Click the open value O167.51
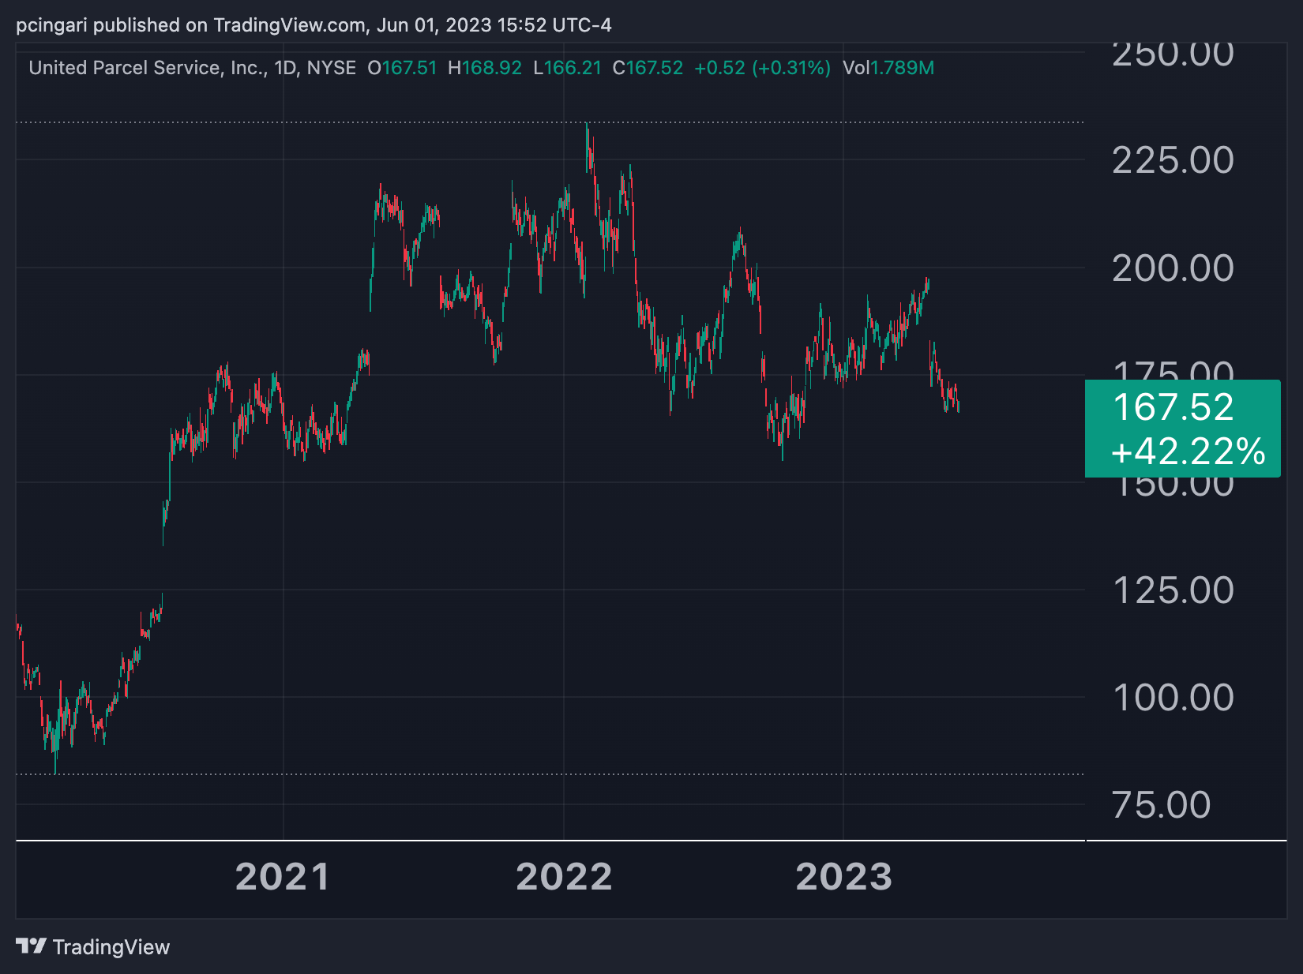The width and height of the screenshot is (1303, 974). tap(402, 68)
